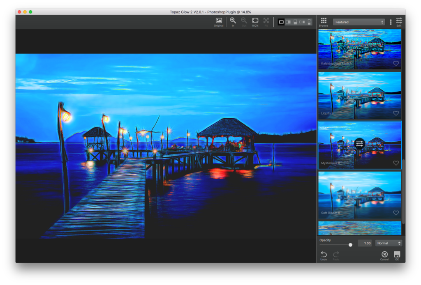Click the opacity value field 1.00
The width and height of the screenshot is (421, 285).
[x=365, y=243]
